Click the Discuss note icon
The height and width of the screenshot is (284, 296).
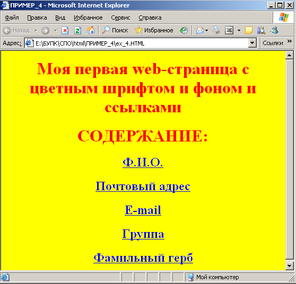(x=249, y=30)
